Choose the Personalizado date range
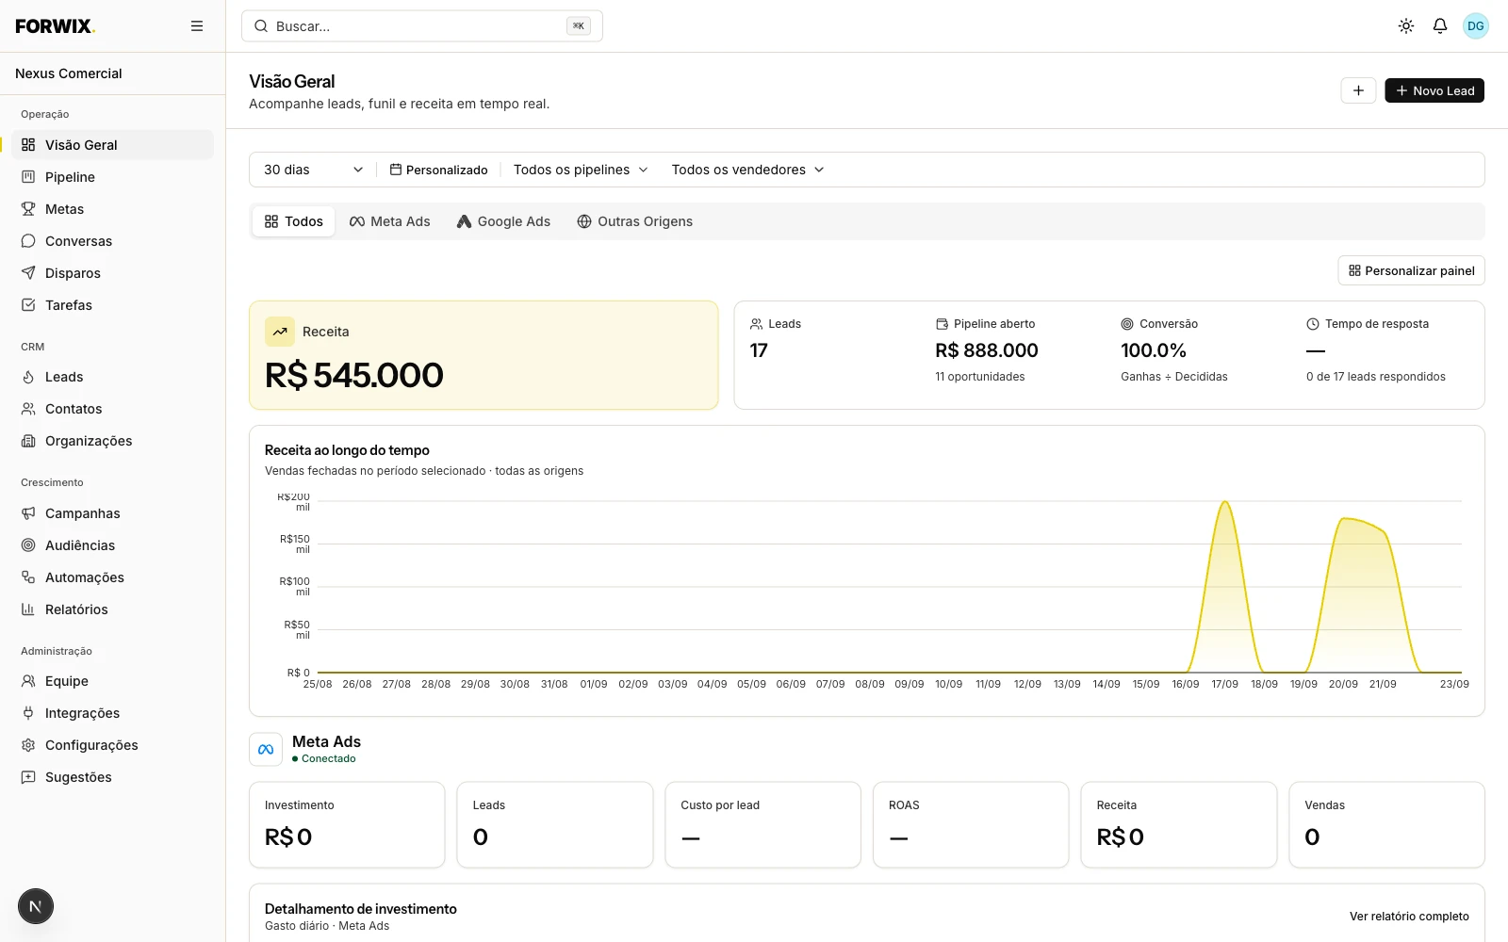Viewport: 1508px width, 942px height. 439,170
